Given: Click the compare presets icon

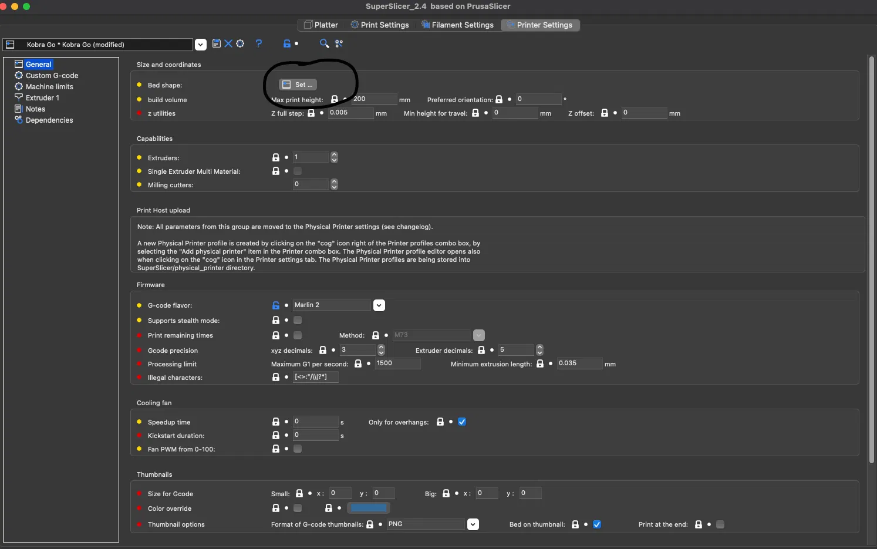Looking at the screenshot, I should [339, 43].
